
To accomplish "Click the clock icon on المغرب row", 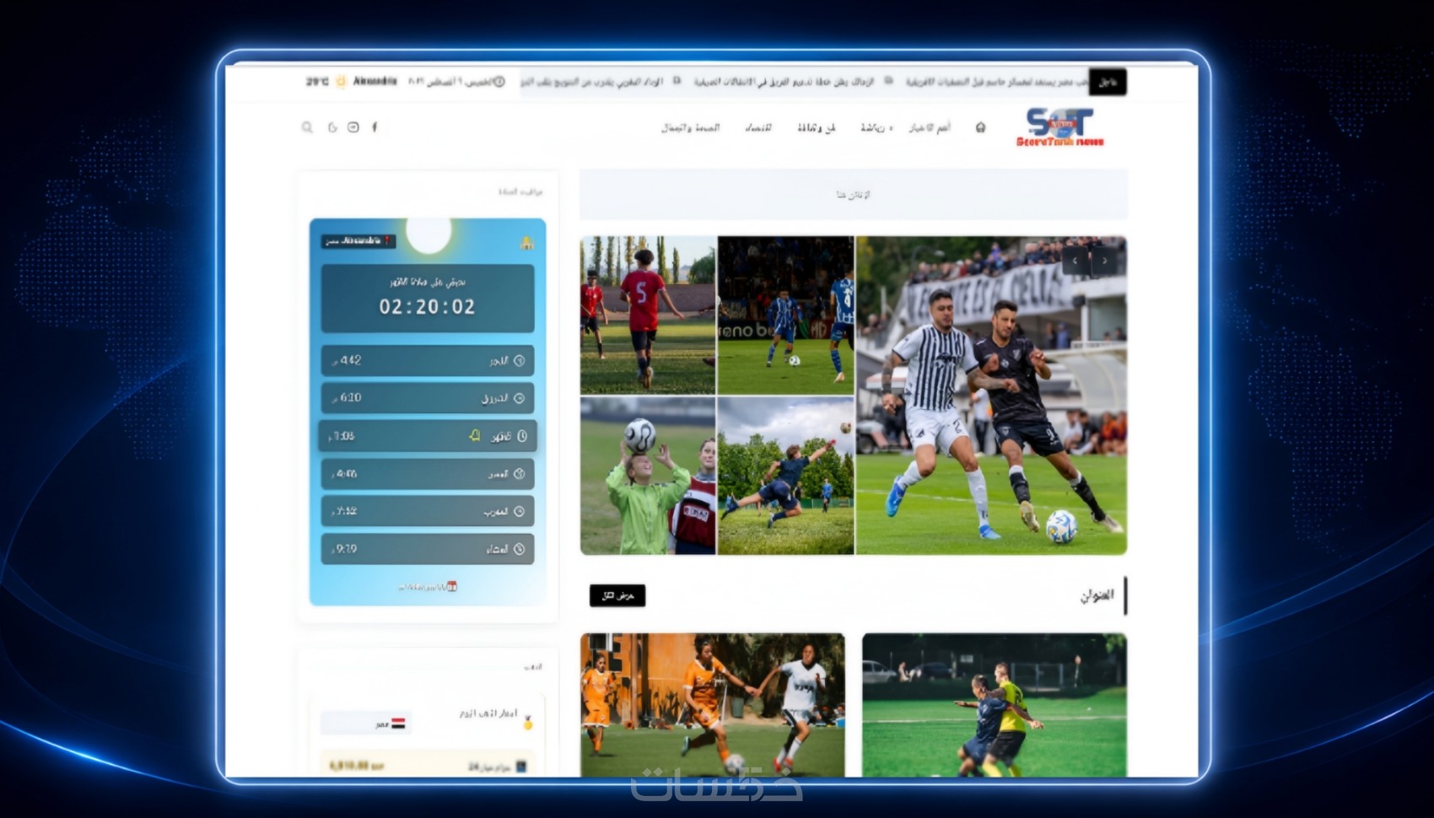I will pos(520,511).
